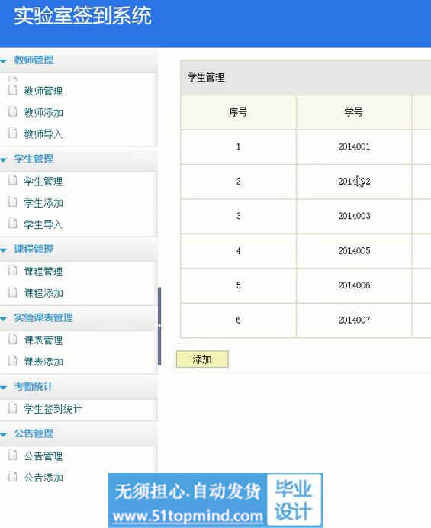Collapse the 课程管理 section header arrow
Viewport: 431px width, 528px height.
click(3, 250)
